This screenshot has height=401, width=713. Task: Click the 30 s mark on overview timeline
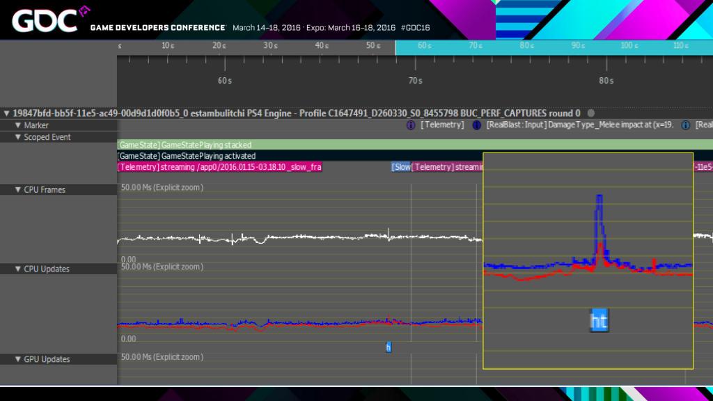click(270, 46)
